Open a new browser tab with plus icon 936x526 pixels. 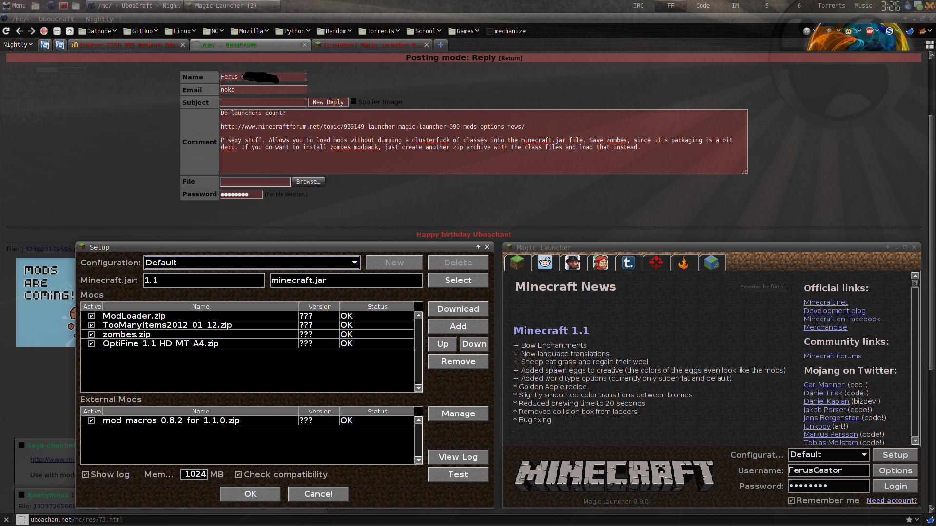[441, 45]
